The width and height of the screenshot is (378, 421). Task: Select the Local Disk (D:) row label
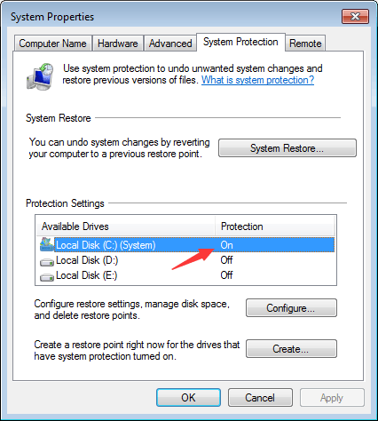click(x=87, y=260)
